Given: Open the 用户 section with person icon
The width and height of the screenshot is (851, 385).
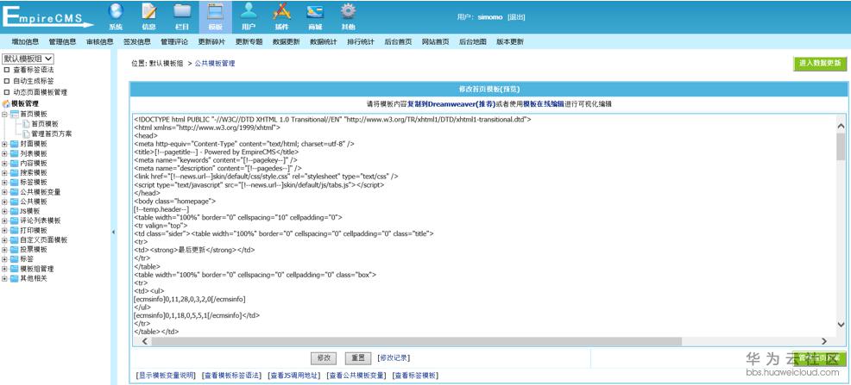Looking at the screenshot, I should point(249,16).
